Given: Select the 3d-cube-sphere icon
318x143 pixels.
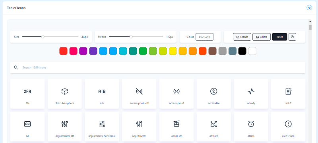Looking at the screenshot, I should click(64, 91).
